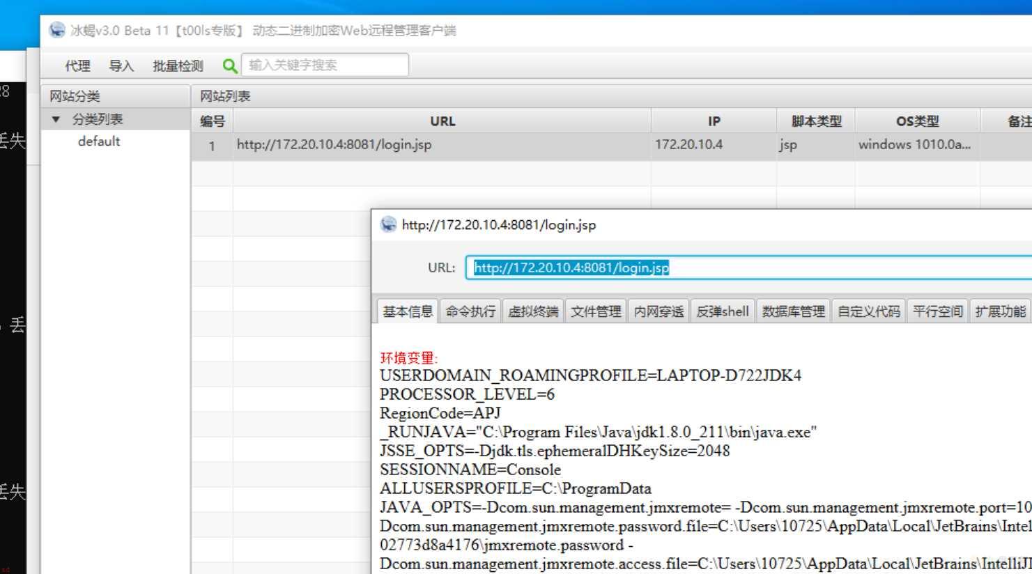This screenshot has height=574, width=1032.
Task: Click the ALLUSERSPROFILE line
Action: coord(516,489)
